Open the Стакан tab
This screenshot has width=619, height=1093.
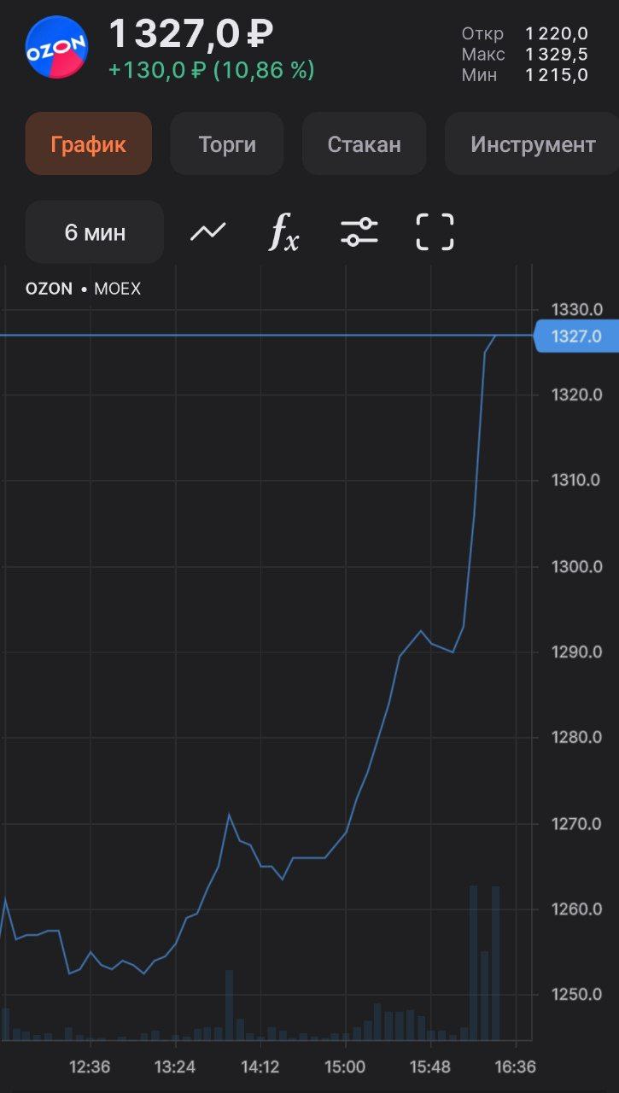point(365,143)
